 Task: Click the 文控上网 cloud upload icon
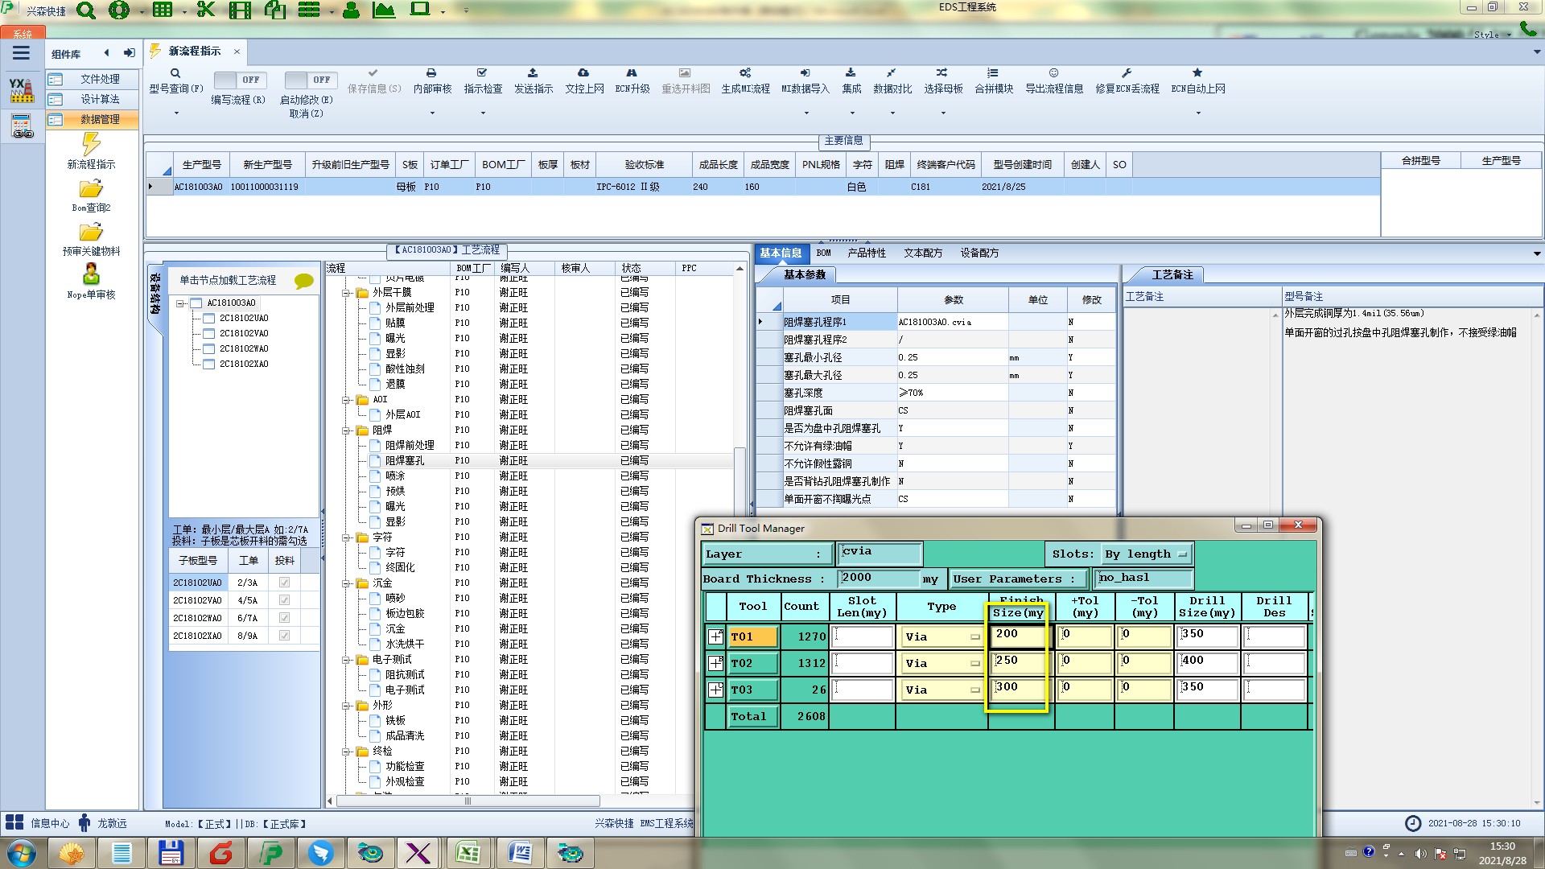[x=583, y=73]
